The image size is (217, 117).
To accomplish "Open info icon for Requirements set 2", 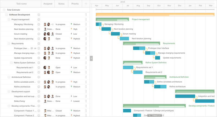I will (x=39, y=72).
